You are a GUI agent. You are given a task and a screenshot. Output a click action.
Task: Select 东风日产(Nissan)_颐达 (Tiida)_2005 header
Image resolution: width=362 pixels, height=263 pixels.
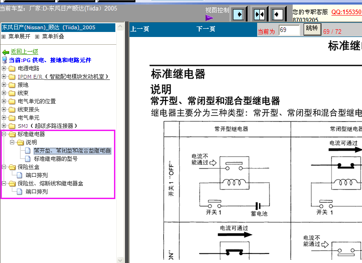[58, 27]
